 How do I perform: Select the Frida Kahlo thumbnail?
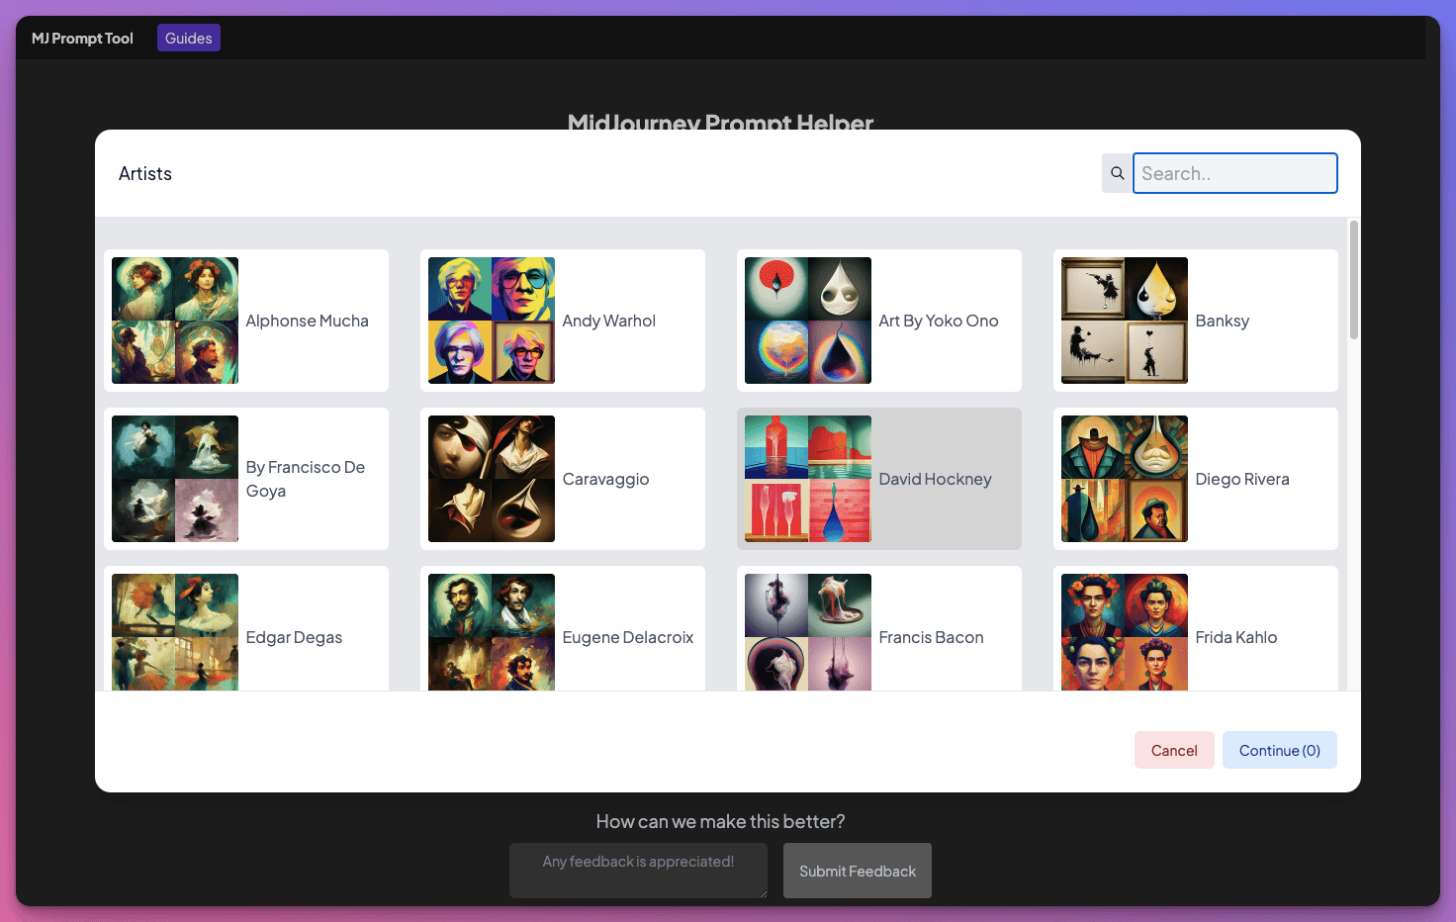pyautogui.click(x=1125, y=632)
